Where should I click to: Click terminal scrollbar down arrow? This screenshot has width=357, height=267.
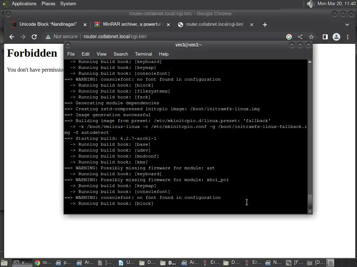(310, 211)
